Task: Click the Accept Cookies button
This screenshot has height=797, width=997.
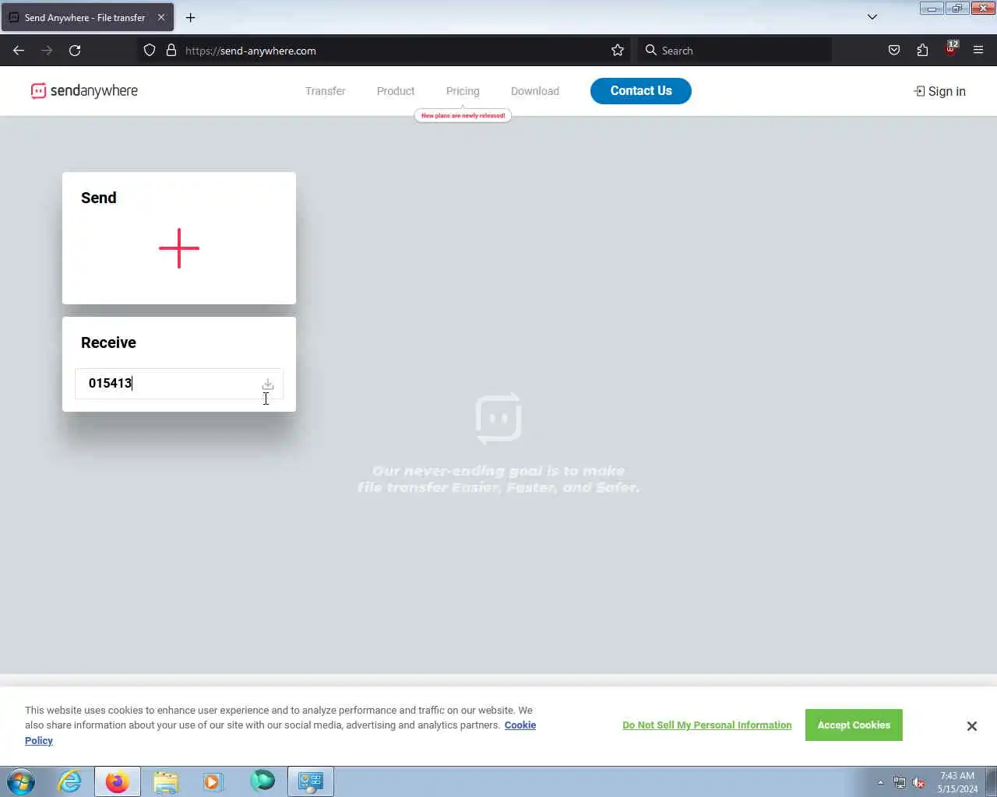Action: point(854,725)
